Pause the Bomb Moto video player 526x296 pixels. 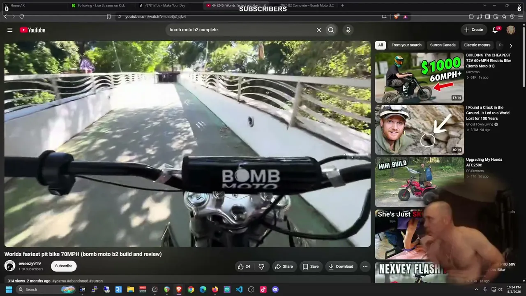coord(187,144)
